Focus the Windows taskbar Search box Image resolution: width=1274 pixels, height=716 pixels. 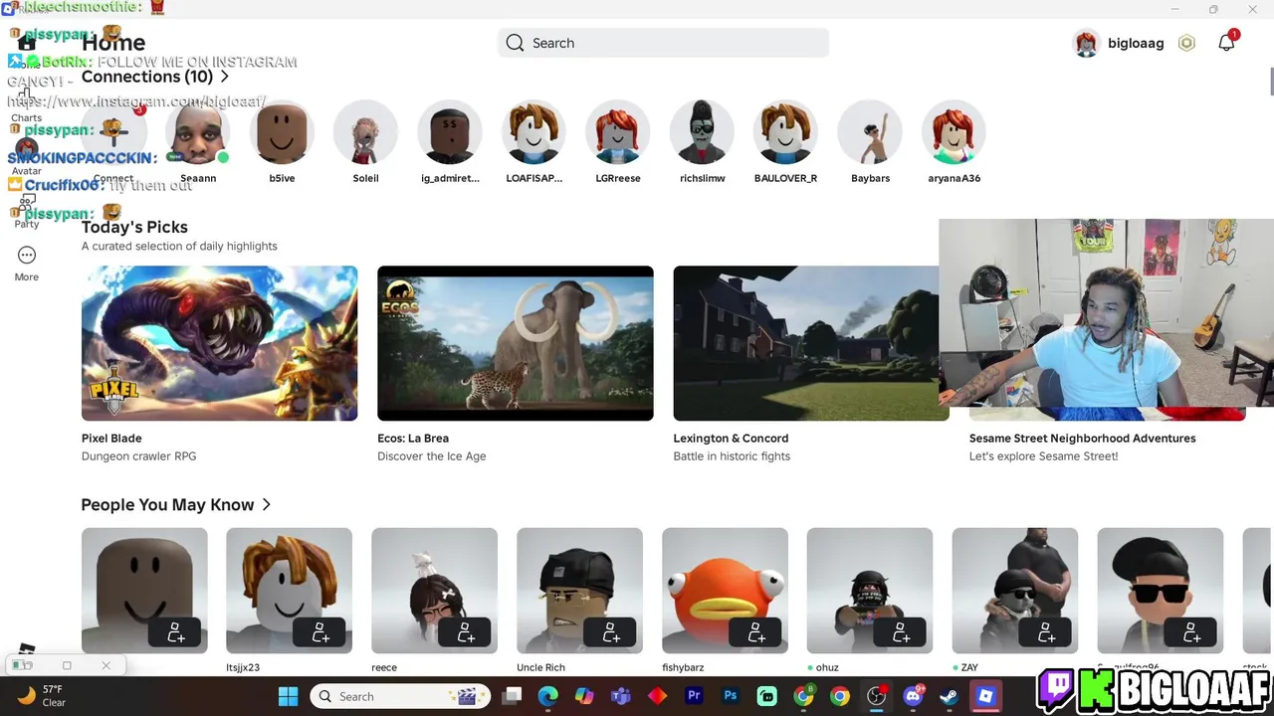tap(400, 696)
